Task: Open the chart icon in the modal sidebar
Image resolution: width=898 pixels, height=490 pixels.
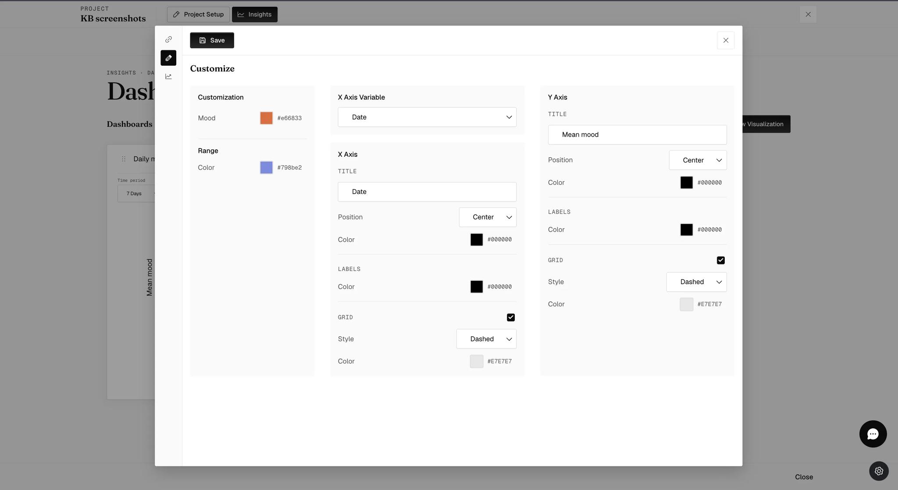Action: point(168,76)
